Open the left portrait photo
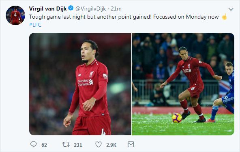Screen dimensions: 240x152 tap(80, 84)
